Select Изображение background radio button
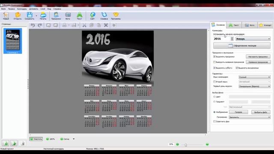Screen dimensions: 274x154 [214, 112]
